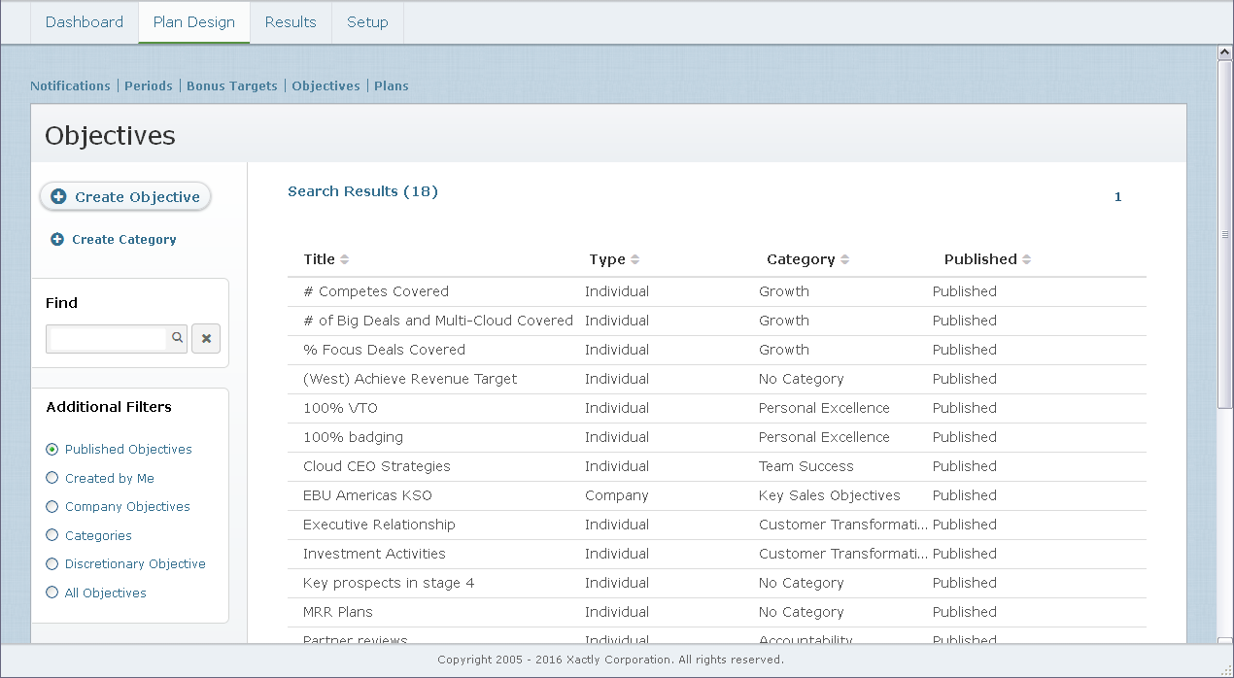Click the '100% VTO' objective title
The width and height of the screenshot is (1234, 678).
tap(340, 408)
